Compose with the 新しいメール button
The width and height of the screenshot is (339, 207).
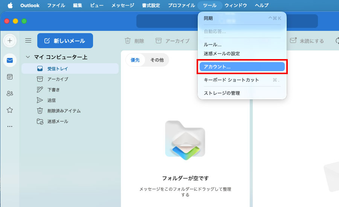click(x=65, y=41)
